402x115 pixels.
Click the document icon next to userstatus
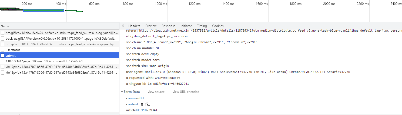(3, 50)
